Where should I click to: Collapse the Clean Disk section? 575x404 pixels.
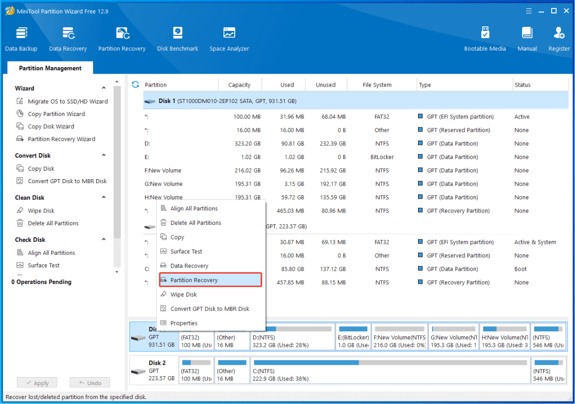(x=104, y=198)
